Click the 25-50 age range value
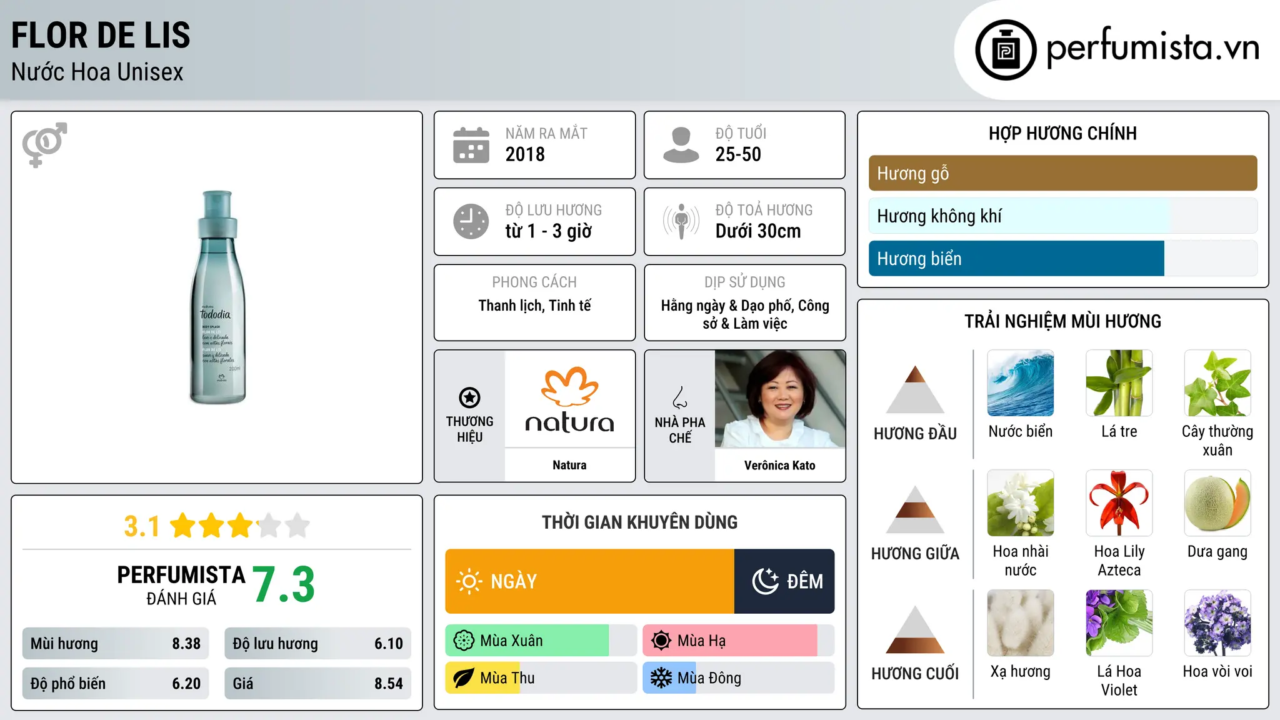The height and width of the screenshot is (720, 1280). click(x=738, y=154)
